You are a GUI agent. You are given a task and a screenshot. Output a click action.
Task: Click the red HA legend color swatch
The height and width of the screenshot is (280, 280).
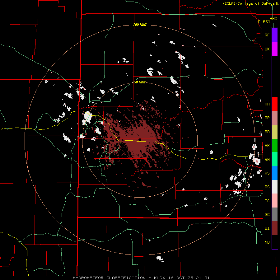point(275,104)
